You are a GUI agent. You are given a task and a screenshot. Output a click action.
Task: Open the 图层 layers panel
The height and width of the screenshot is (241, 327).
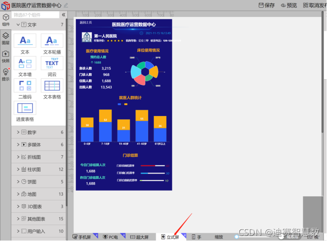click(6, 38)
